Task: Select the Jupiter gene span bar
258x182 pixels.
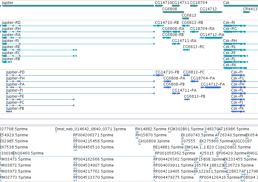Action: [x=78, y=6]
